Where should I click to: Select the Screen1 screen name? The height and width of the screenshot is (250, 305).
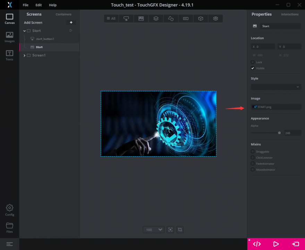click(39, 55)
